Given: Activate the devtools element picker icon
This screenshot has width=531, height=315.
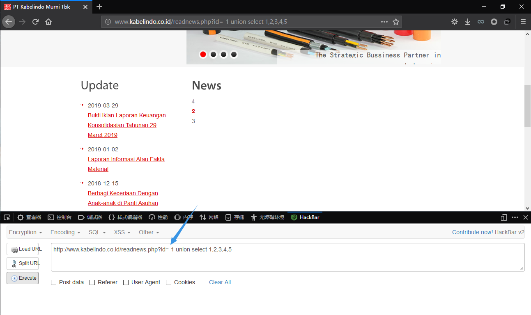Looking at the screenshot, I should [7, 217].
